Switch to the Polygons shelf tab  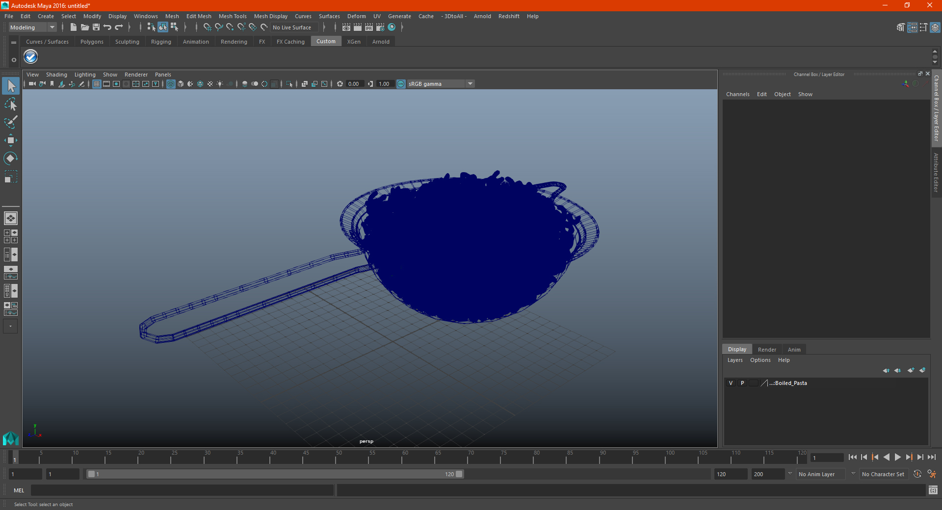coord(92,42)
